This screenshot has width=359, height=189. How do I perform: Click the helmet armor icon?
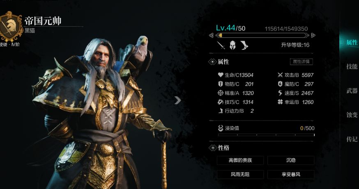(232, 45)
